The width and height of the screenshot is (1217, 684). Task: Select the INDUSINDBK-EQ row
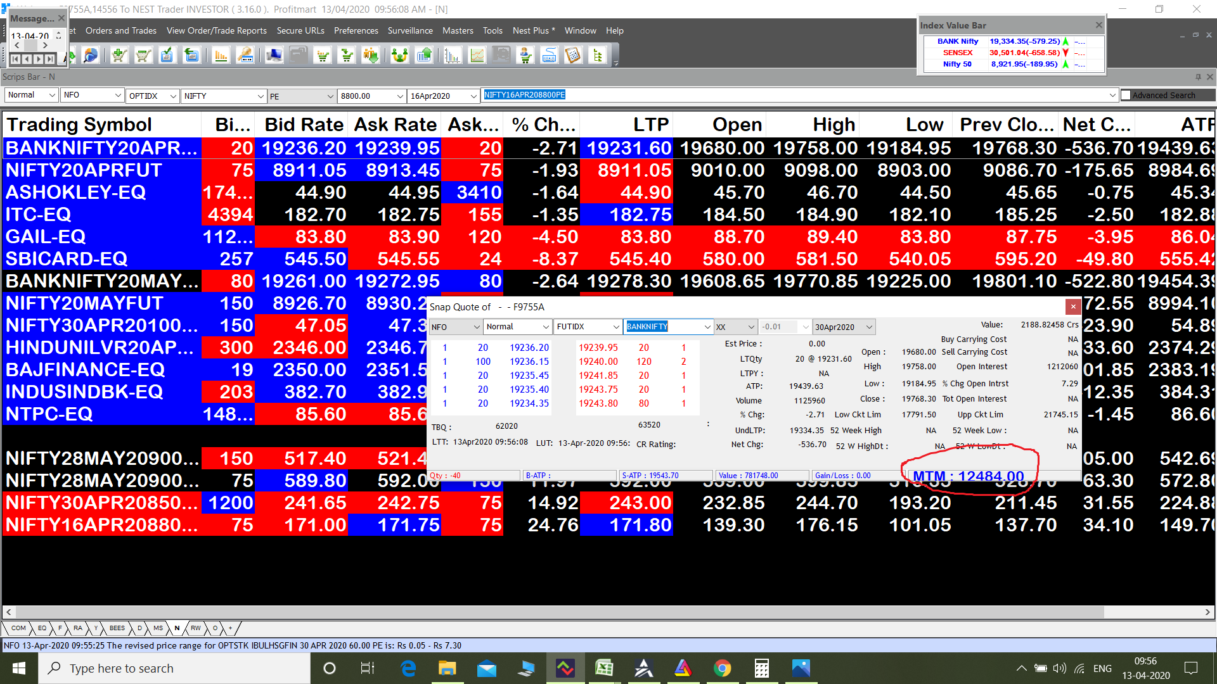[216, 392]
